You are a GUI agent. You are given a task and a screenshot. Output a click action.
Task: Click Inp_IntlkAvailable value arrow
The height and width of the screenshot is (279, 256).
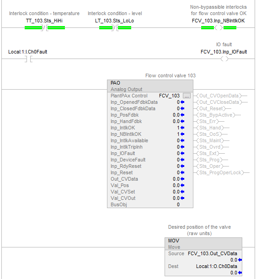pyautogui.click(x=182, y=140)
